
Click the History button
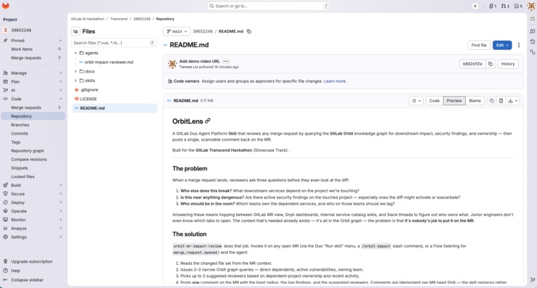(x=508, y=64)
